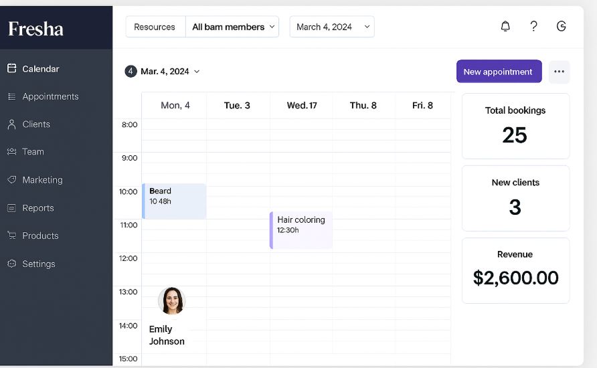This screenshot has height=368, width=597.
Task: Click the Marketing tag icon
Action: point(12,179)
